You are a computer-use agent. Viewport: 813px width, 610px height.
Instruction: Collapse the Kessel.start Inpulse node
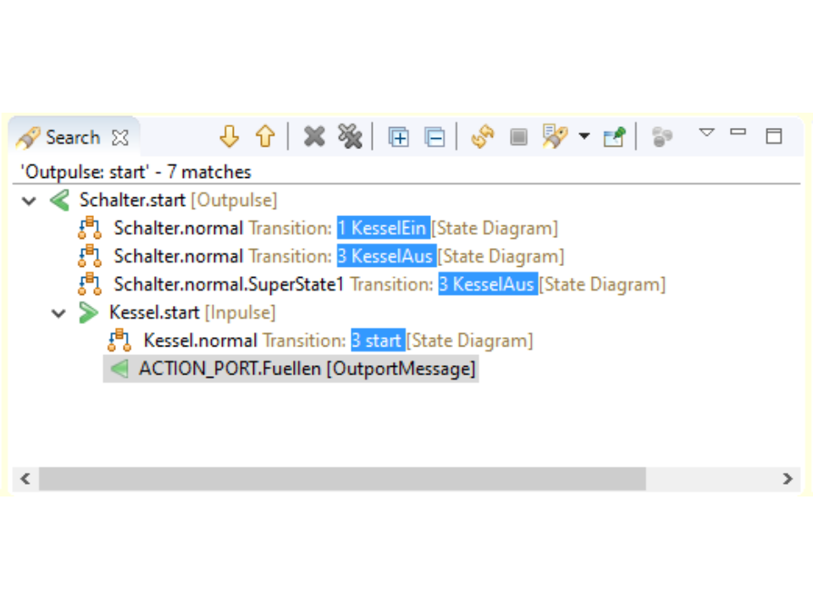58,313
